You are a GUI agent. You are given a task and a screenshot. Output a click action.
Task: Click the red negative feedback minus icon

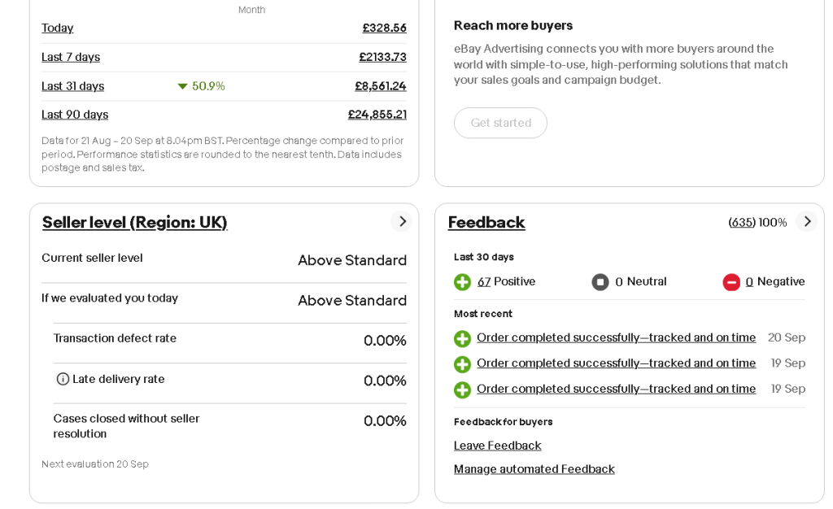tap(731, 282)
